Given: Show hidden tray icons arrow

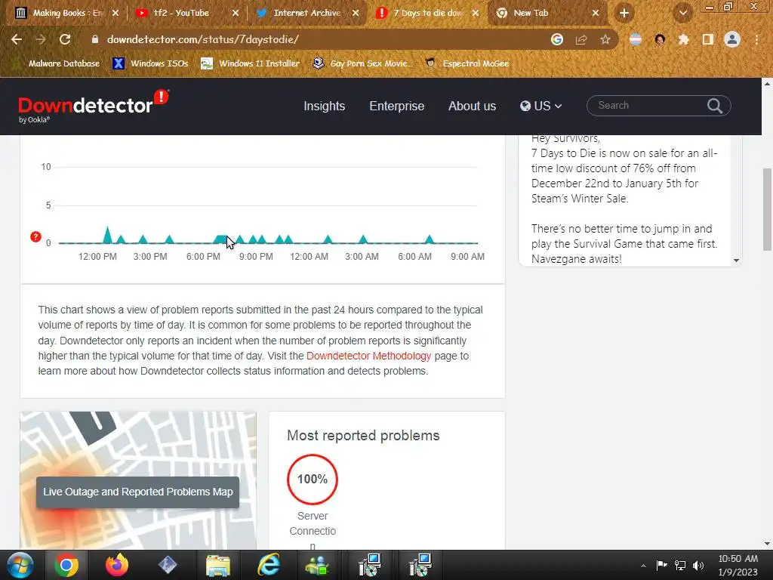Looking at the screenshot, I should (x=643, y=566).
